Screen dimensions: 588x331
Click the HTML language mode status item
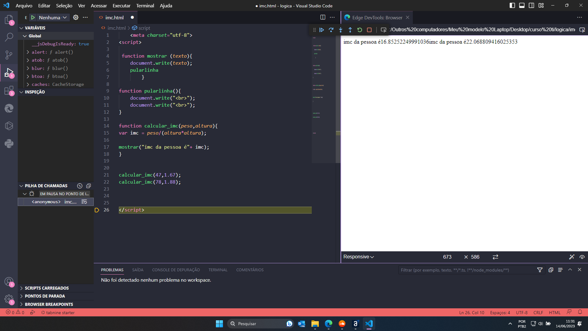tap(555, 313)
